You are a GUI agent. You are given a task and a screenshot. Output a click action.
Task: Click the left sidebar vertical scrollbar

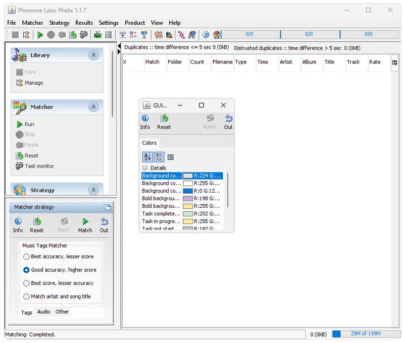pos(112,84)
